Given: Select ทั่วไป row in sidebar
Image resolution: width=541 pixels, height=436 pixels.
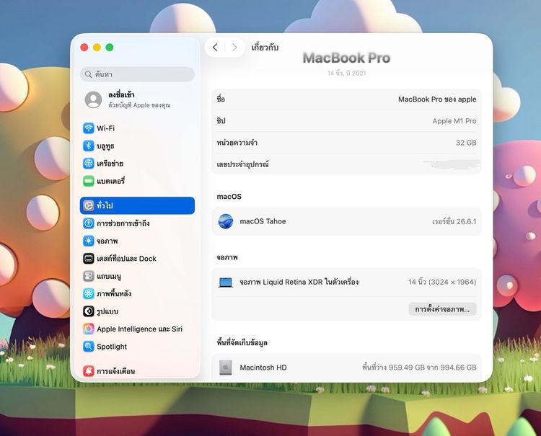Looking at the screenshot, I should [x=137, y=205].
